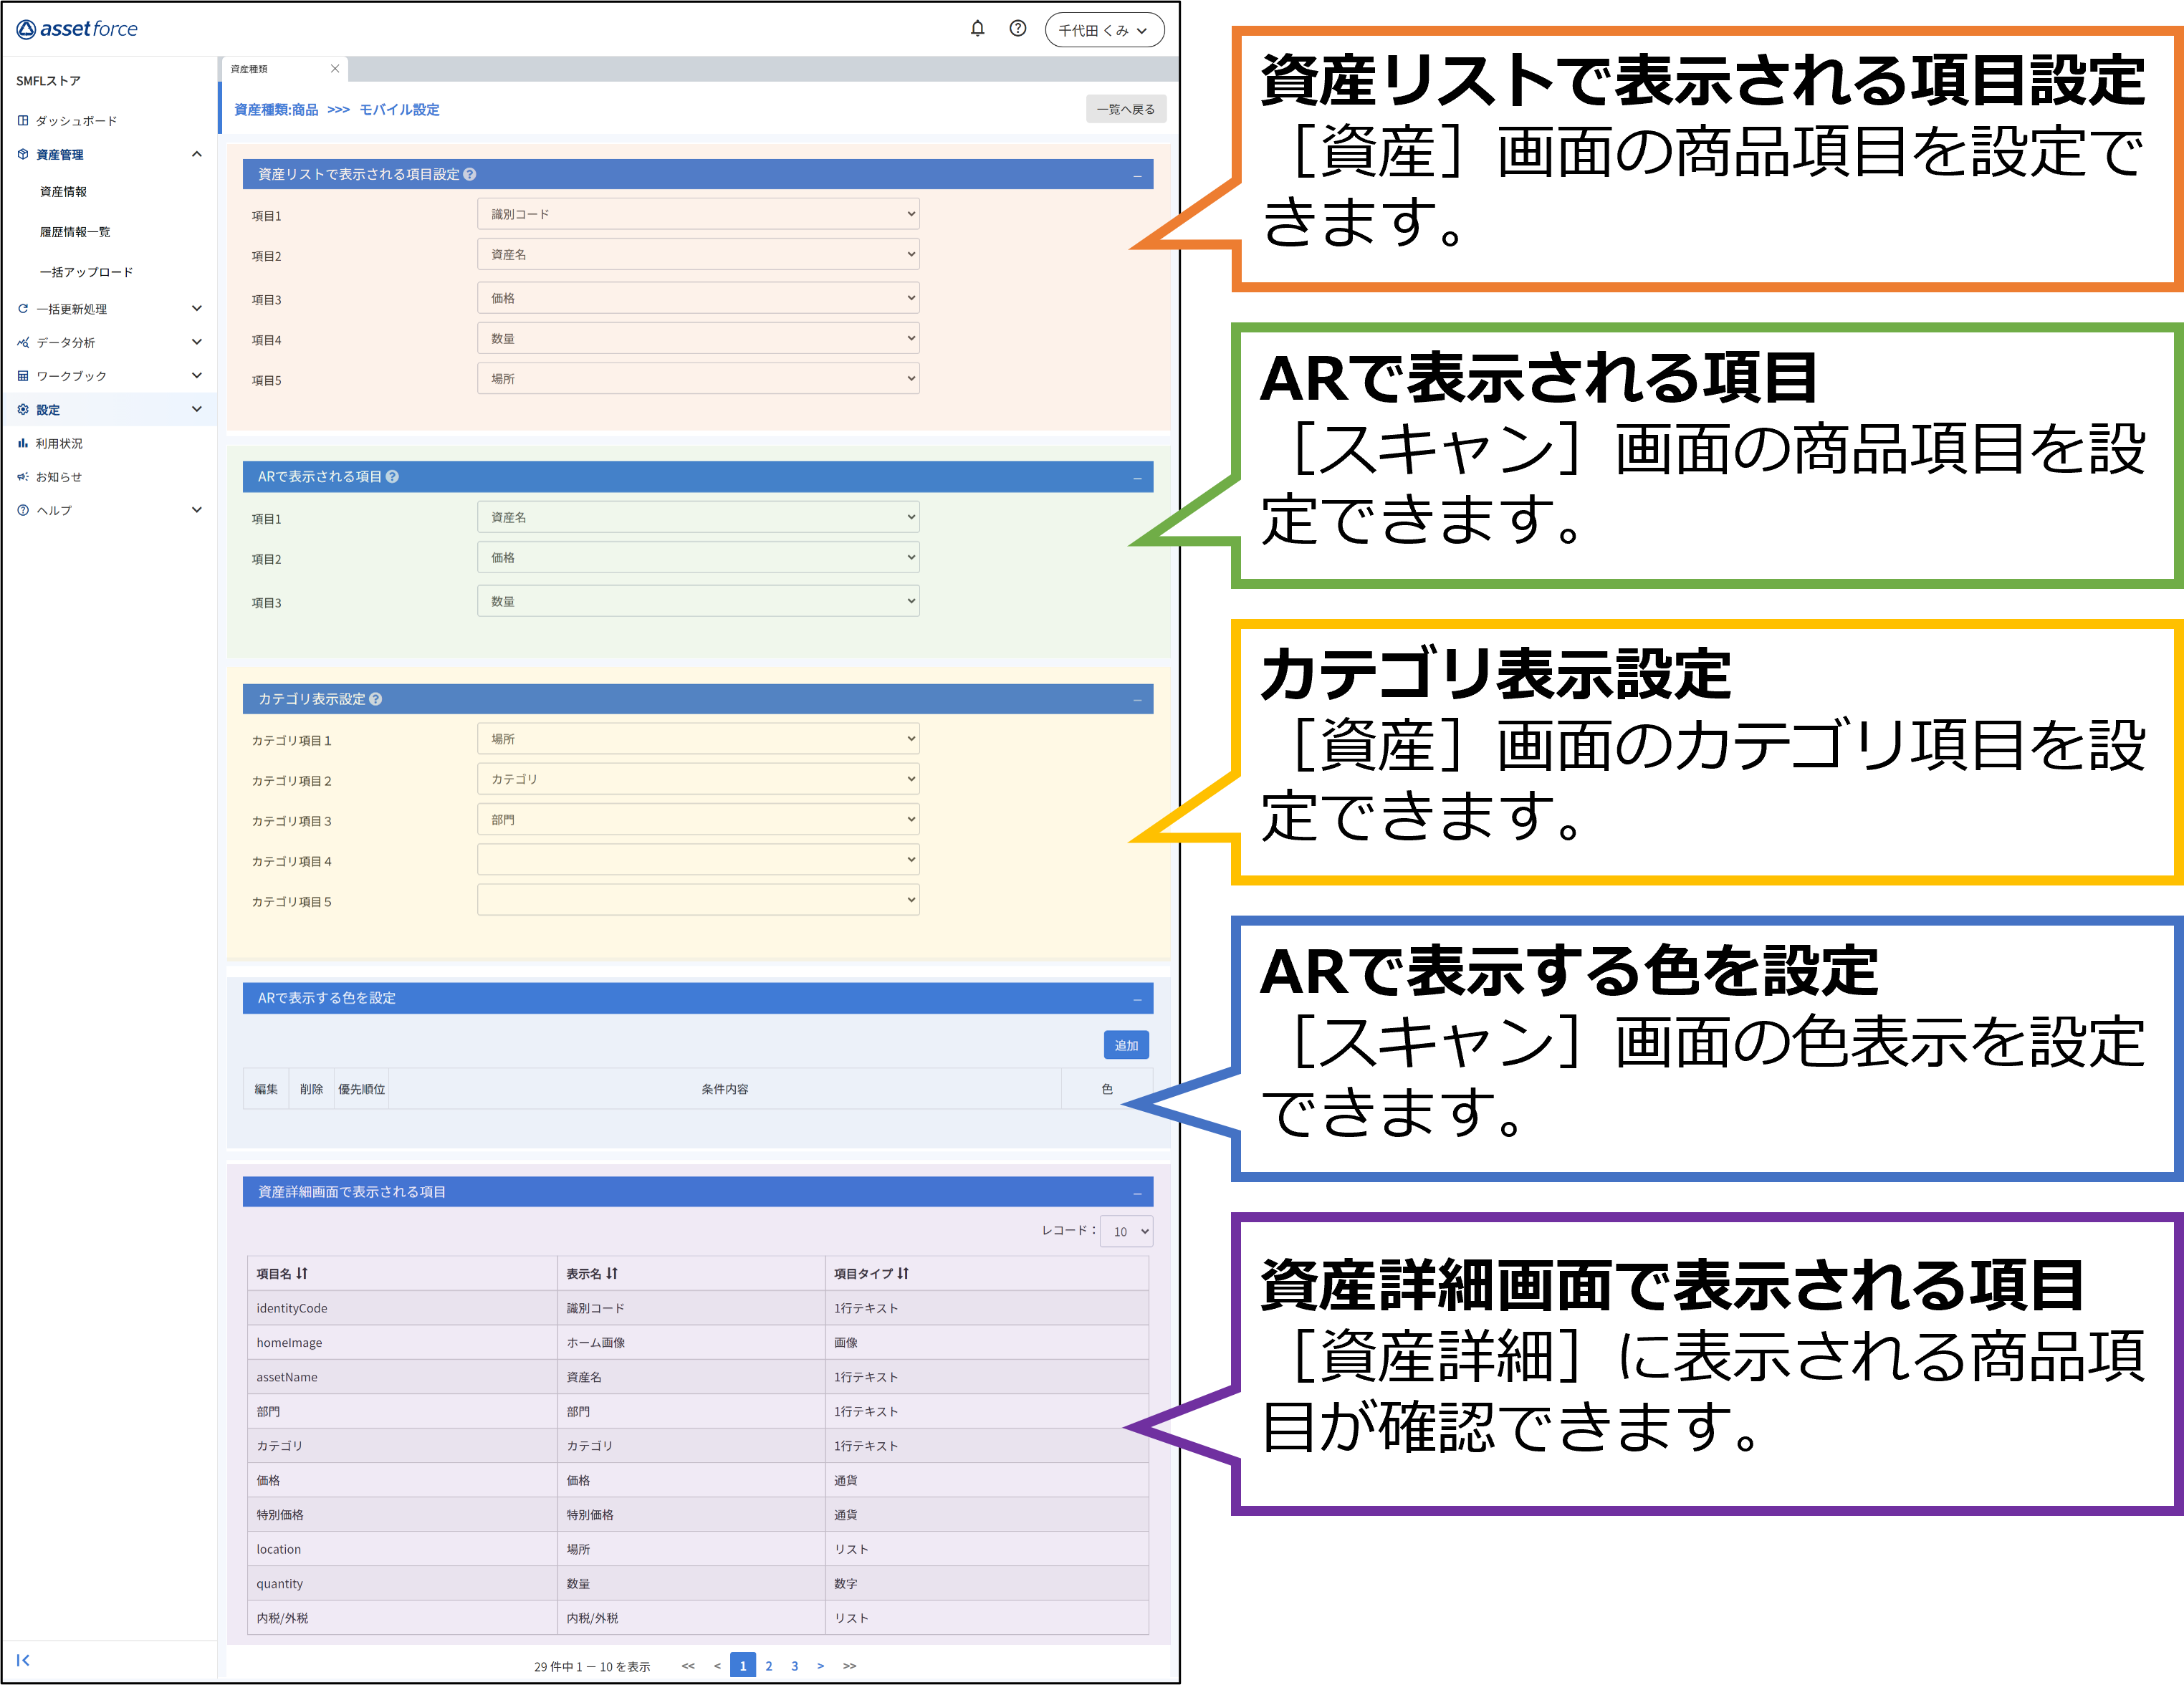The image size is (2184, 1685).
Task: Sort by 項目名 column sort icon
Action: coord(302,1273)
